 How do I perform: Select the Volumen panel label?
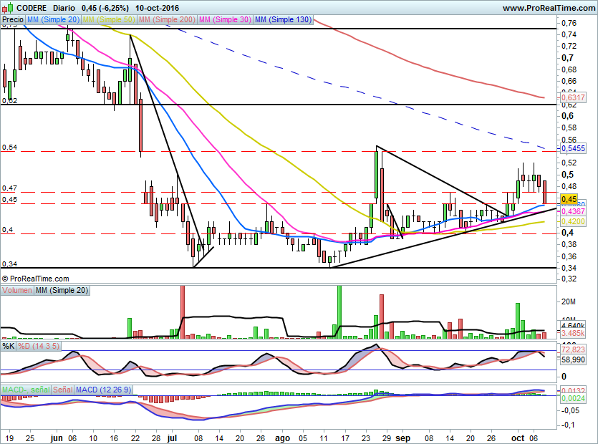pos(17,290)
